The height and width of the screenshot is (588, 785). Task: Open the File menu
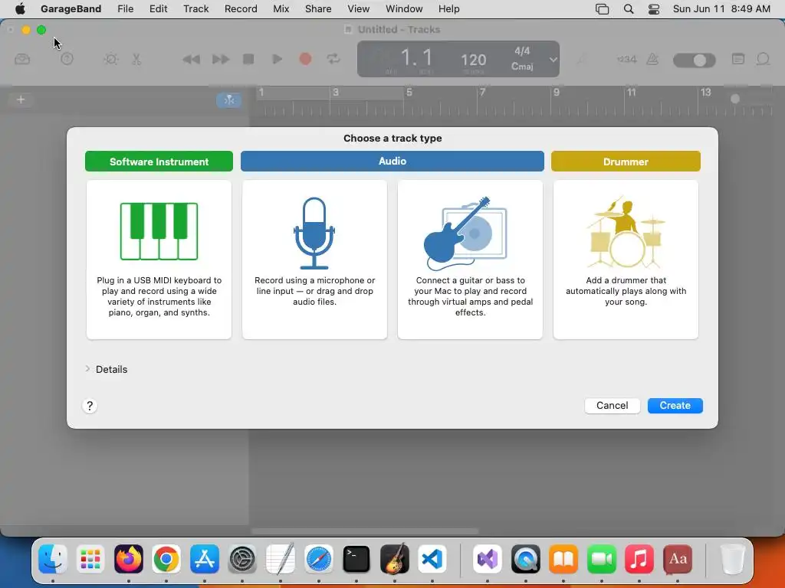(x=125, y=9)
